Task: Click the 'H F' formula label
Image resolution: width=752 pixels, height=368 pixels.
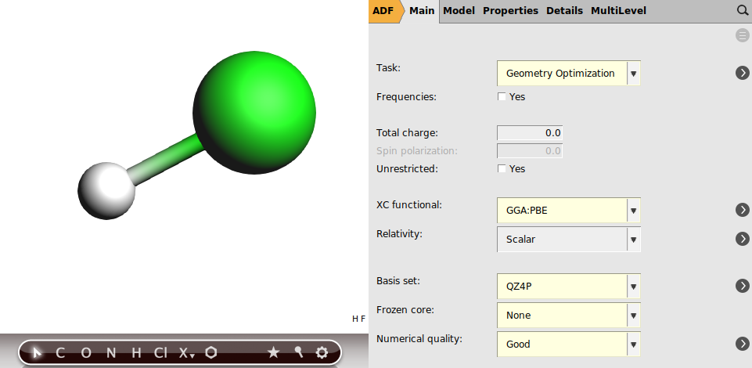Action: point(358,319)
